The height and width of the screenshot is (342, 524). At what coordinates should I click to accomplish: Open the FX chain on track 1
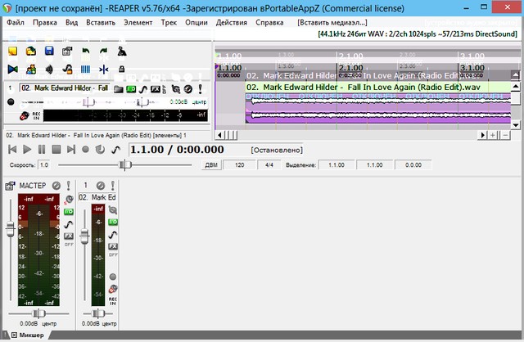(153, 88)
